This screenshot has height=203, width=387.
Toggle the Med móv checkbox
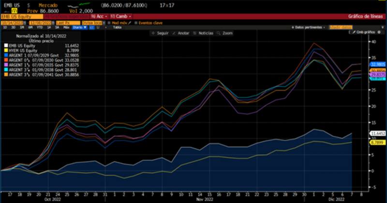110,22
